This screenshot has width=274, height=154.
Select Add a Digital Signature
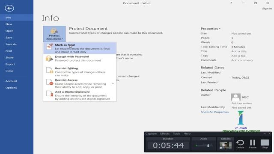pos(80,95)
